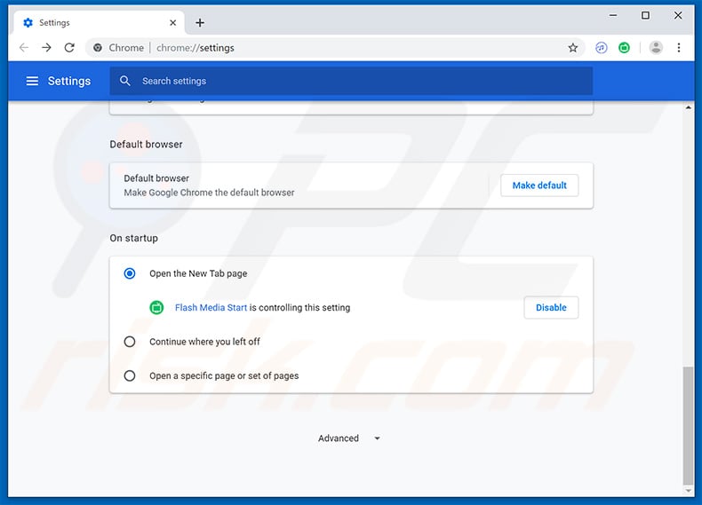Focus the Search settings field
This screenshot has width=702, height=505.
(352, 81)
